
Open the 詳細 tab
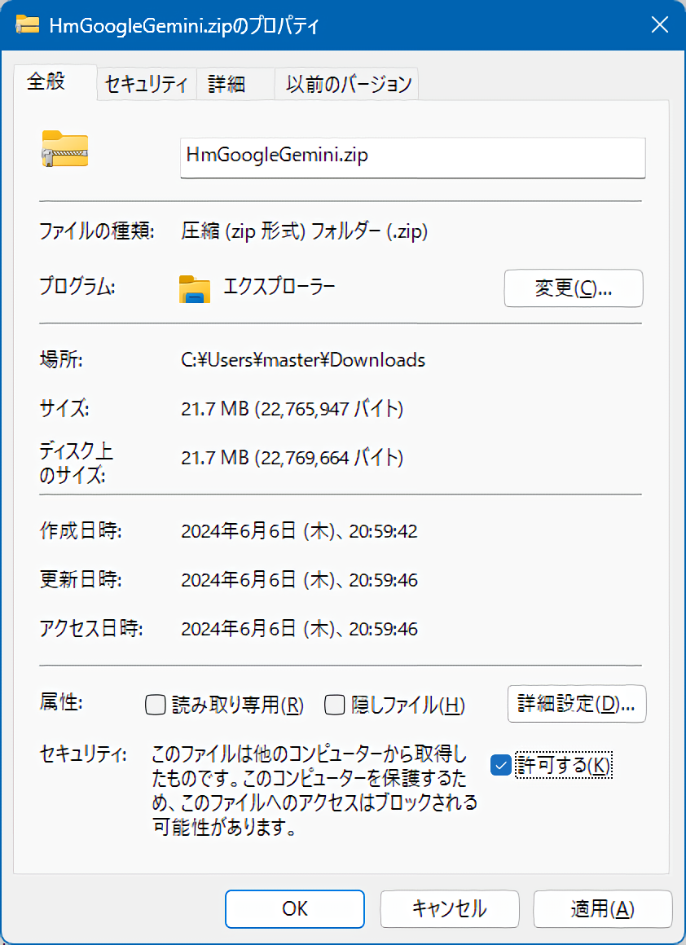226,84
